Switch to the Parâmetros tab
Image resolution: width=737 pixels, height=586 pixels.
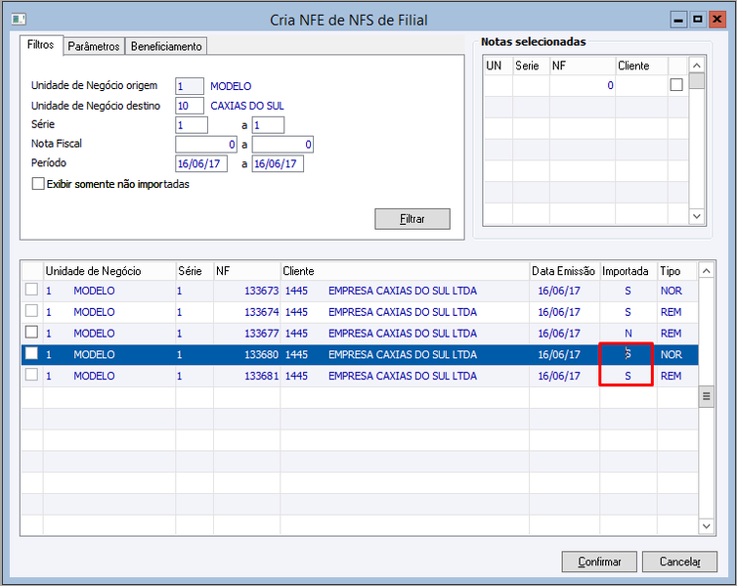(94, 46)
